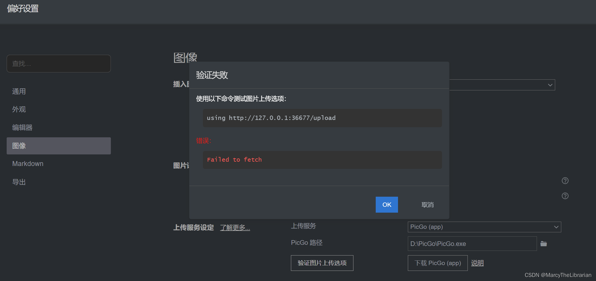Image resolution: width=596 pixels, height=281 pixels.
Task: Edit the PicGo path field D:\PicGo\PicGo.exe
Action: 472,244
